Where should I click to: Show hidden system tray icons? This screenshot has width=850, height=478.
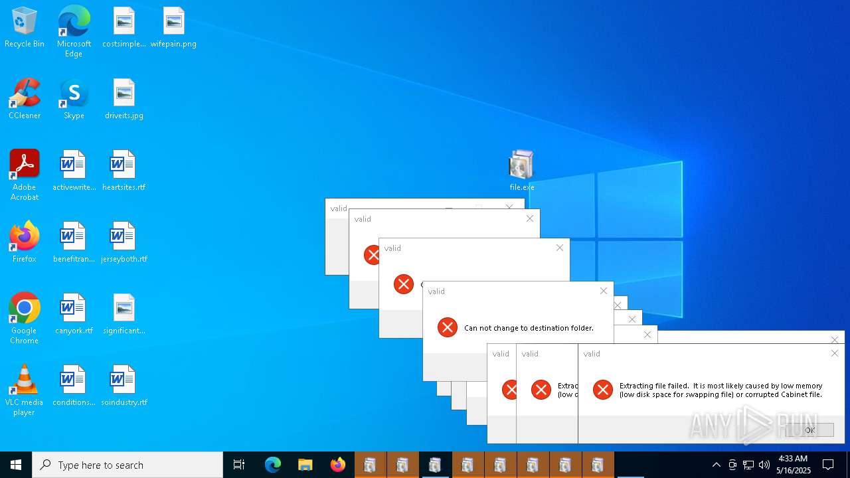[x=716, y=465]
